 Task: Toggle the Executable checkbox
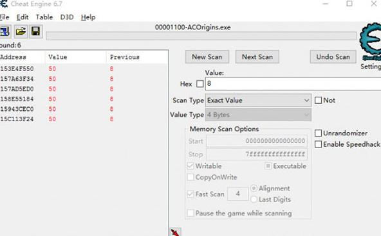pyautogui.click(x=268, y=166)
